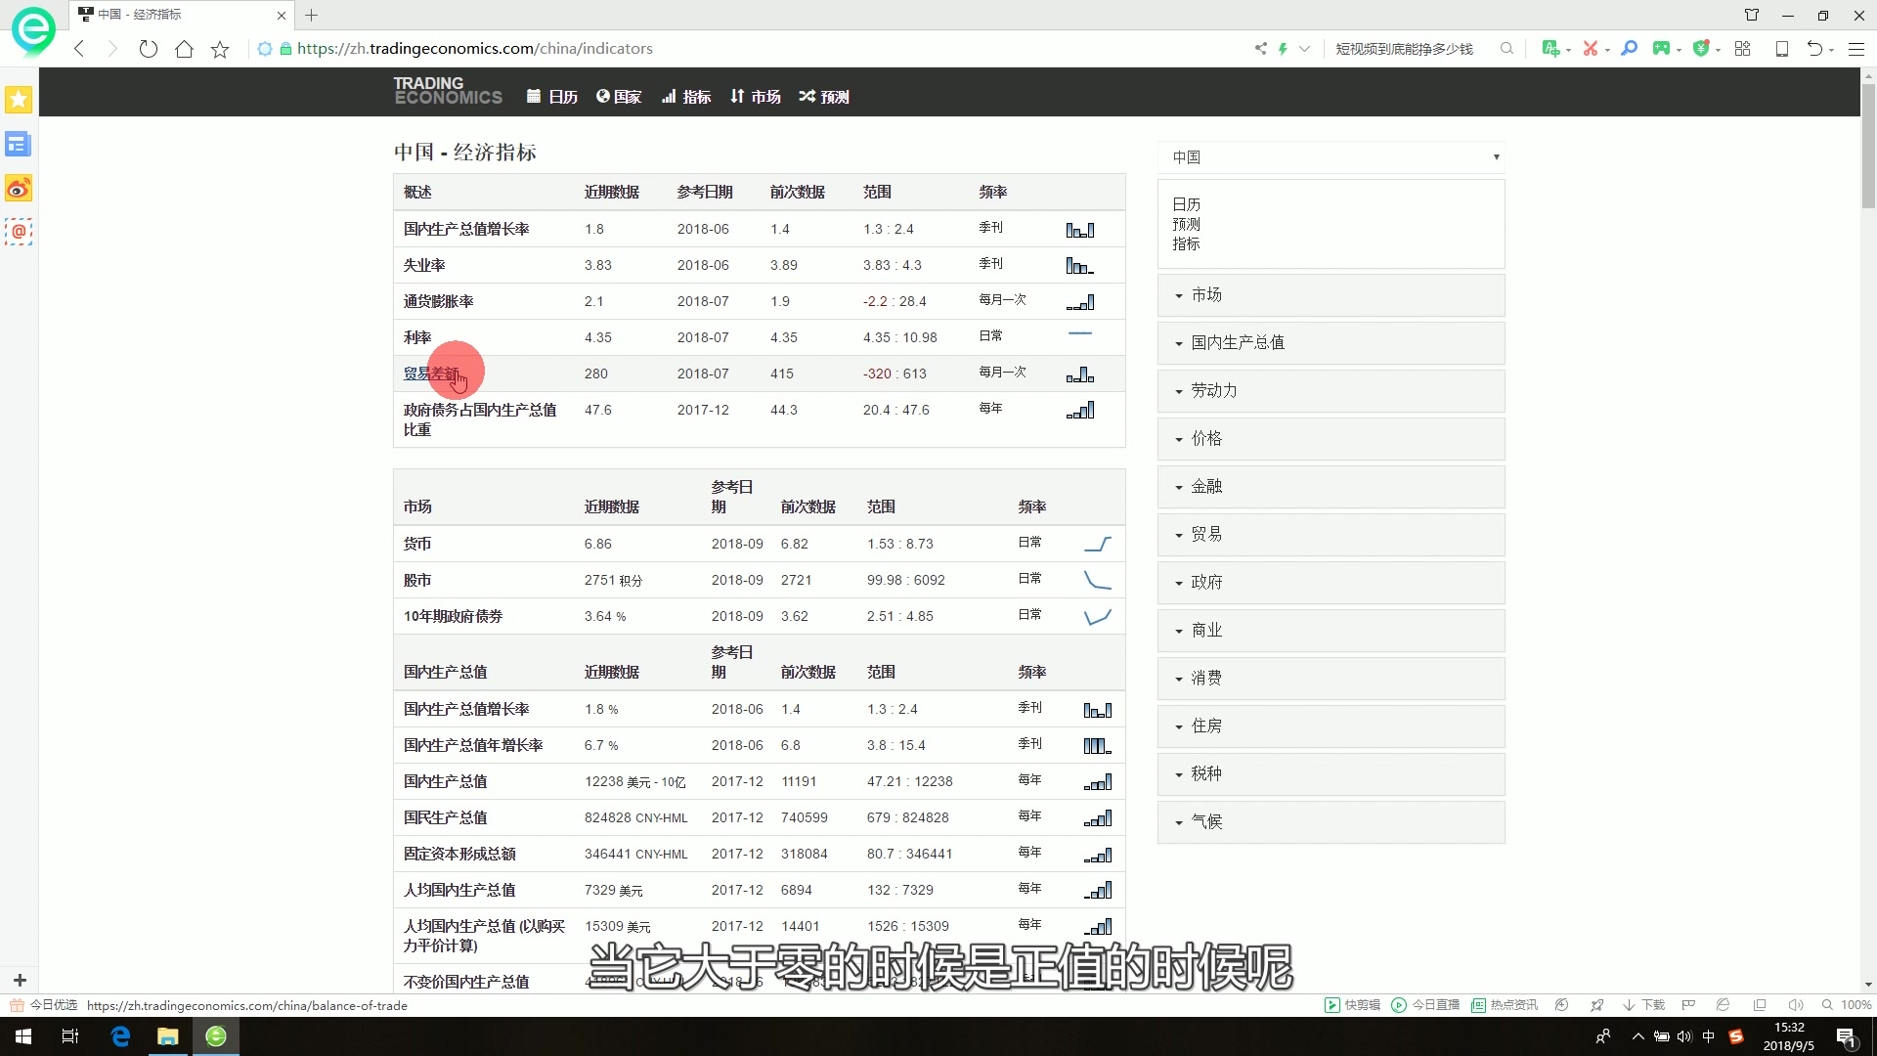Click the browser forward arrow

coord(112,49)
